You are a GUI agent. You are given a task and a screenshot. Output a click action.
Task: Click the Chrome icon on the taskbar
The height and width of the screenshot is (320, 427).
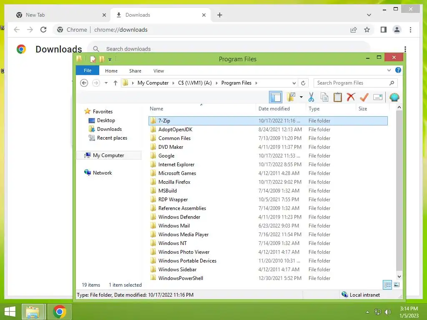(x=60, y=312)
